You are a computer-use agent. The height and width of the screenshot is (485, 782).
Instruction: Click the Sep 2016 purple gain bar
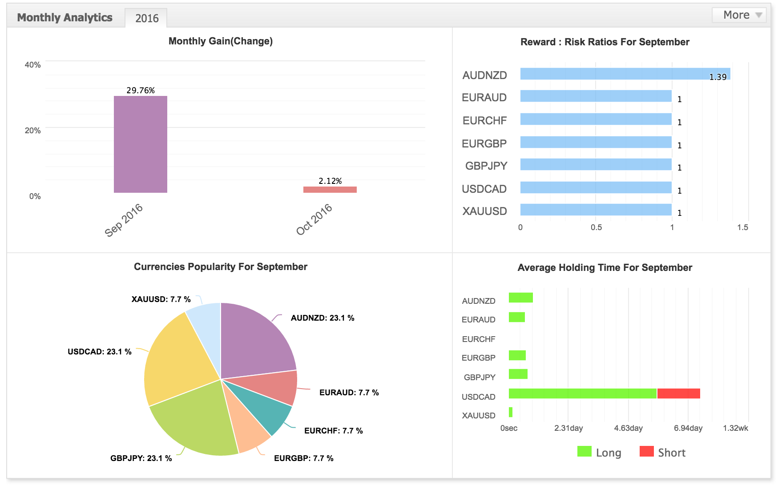click(x=141, y=144)
